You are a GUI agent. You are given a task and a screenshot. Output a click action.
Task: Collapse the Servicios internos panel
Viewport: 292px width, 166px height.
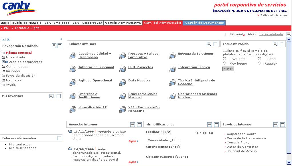[283, 125]
